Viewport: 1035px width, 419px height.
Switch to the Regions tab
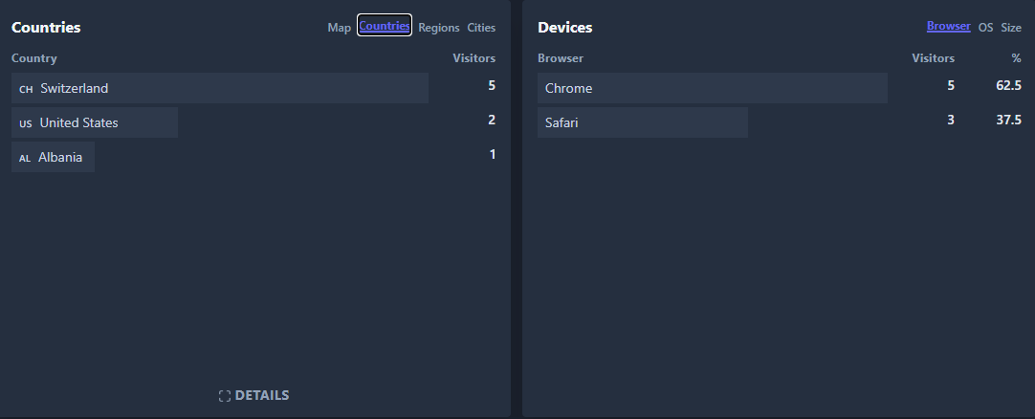439,28
